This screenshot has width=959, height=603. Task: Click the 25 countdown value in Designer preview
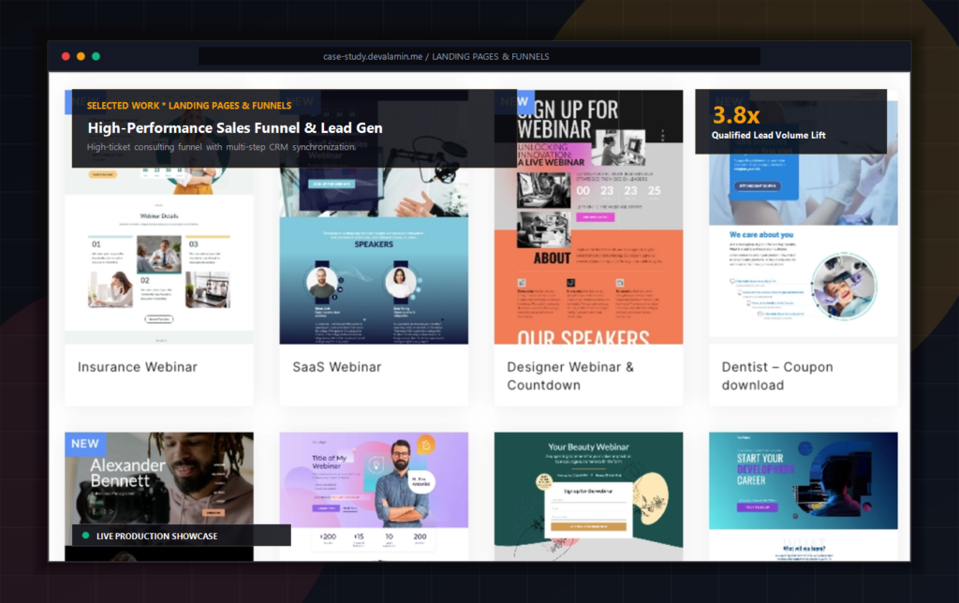click(655, 191)
